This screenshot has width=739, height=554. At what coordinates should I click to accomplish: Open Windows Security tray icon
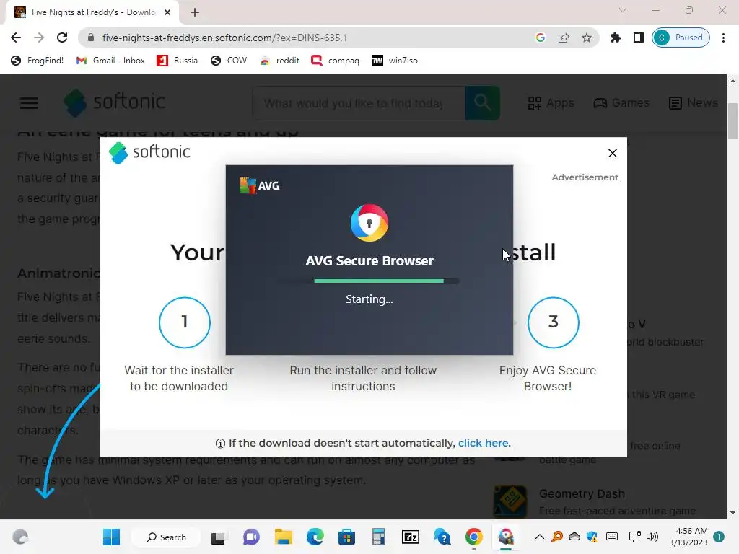pos(592,537)
